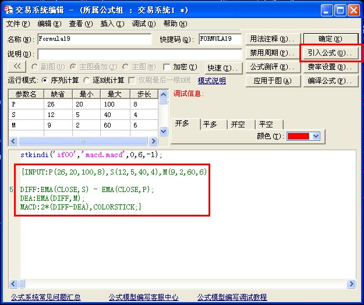Click the 确定(K) button
The height and width of the screenshot is (305, 364).
pos(331,39)
